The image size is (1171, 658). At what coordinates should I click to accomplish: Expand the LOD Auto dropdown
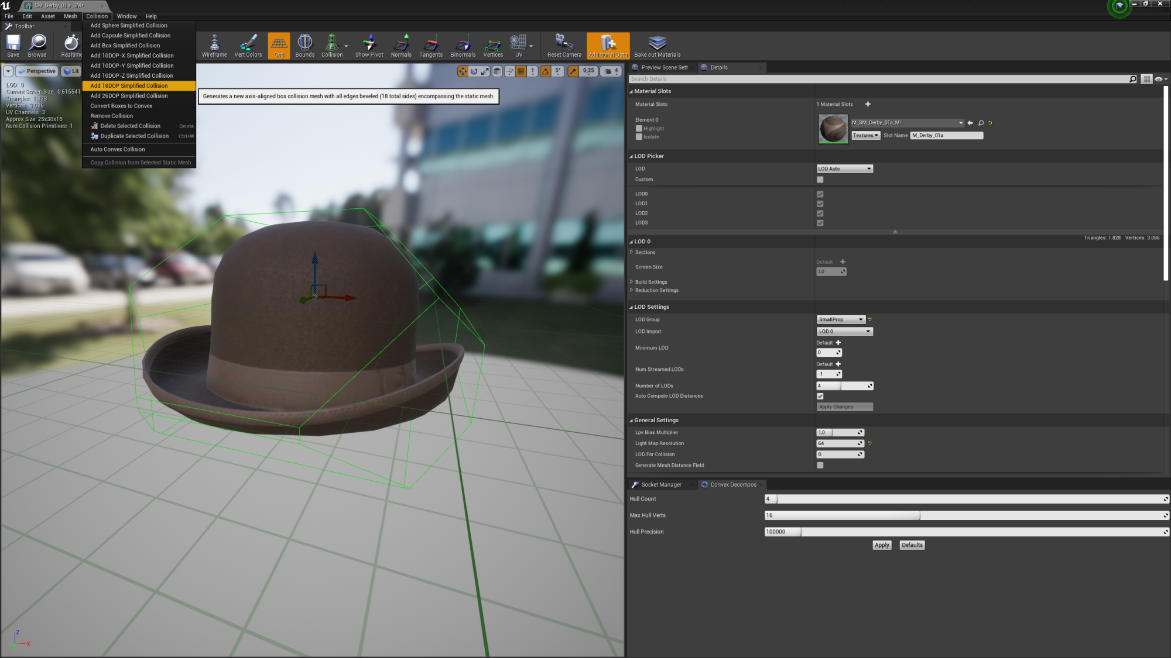point(867,168)
